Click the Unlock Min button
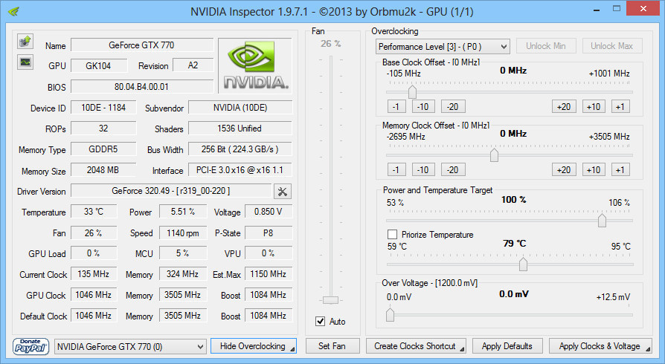 coord(546,46)
